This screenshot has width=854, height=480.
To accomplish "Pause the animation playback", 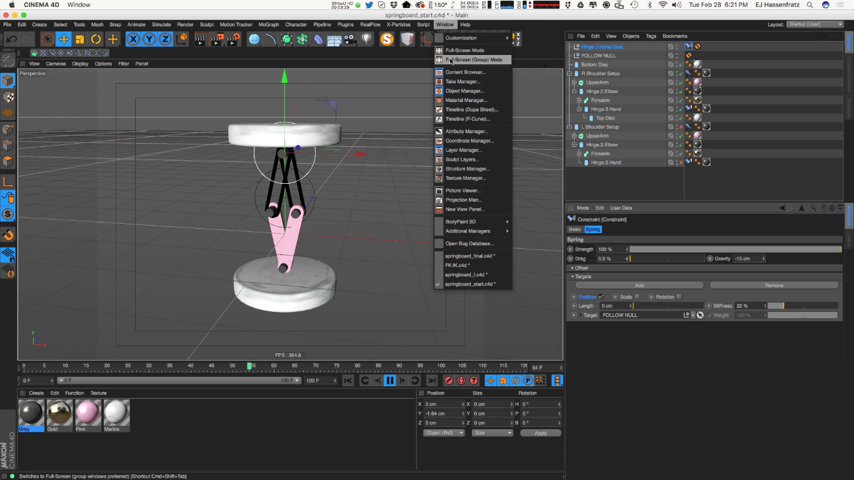I will click(390, 381).
